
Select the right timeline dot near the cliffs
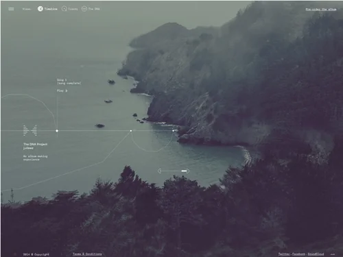click(x=173, y=131)
